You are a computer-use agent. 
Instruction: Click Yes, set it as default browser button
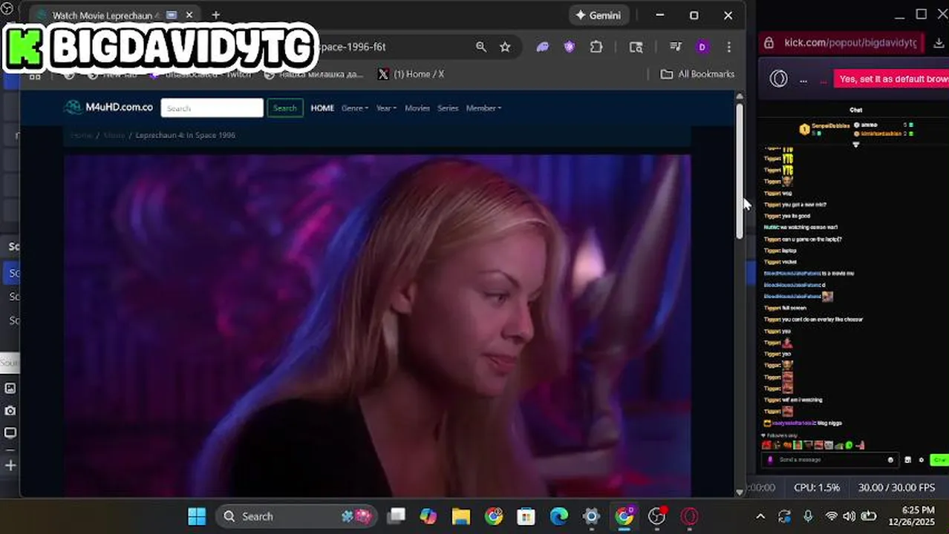coord(891,79)
